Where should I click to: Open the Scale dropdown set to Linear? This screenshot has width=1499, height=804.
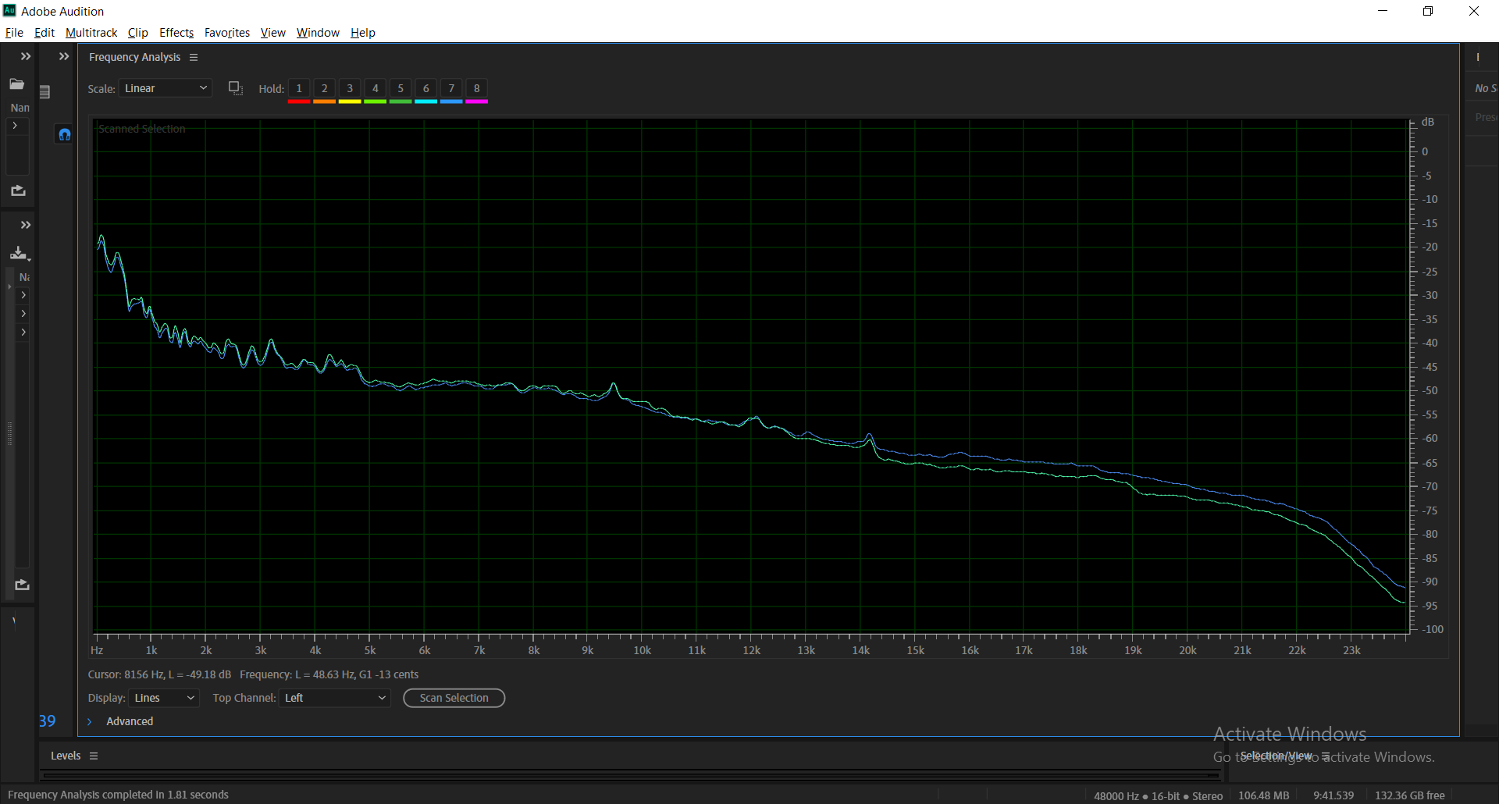coord(165,88)
